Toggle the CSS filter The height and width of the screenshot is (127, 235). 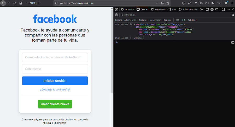[177, 20]
